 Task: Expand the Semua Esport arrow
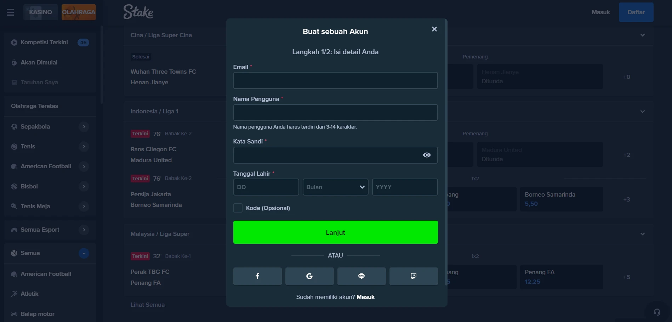pyautogui.click(x=84, y=230)
